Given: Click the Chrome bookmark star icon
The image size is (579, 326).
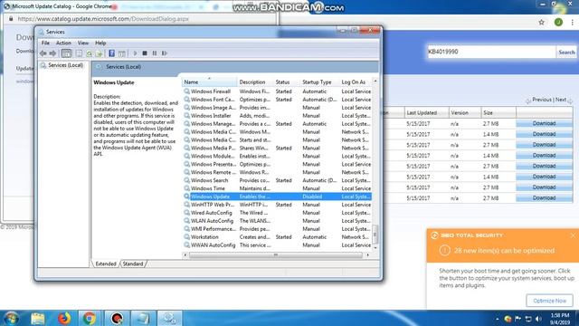Looking at the screenshot, I should pos(541,22).
